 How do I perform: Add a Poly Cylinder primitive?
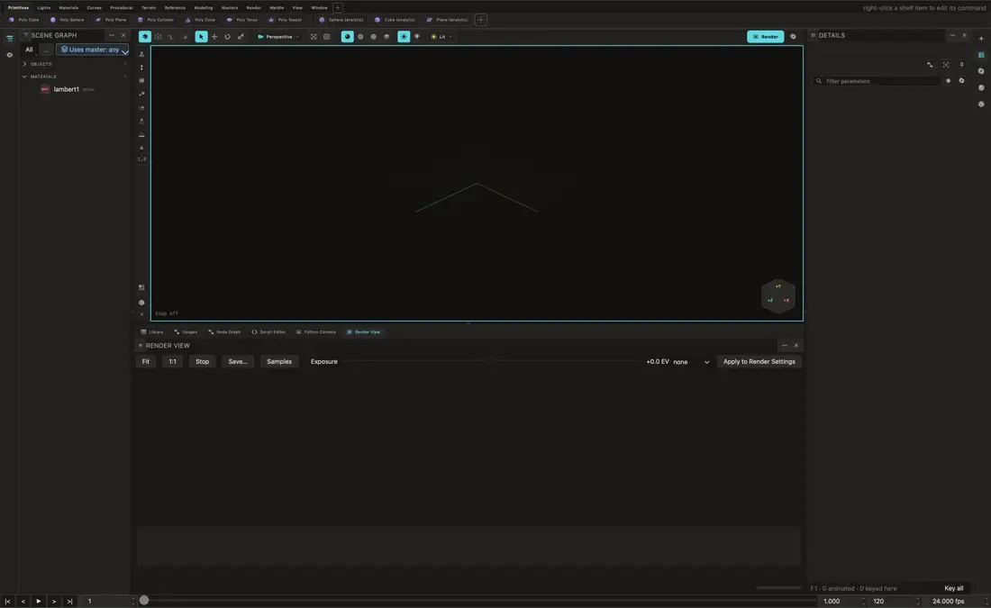[156, 20]
